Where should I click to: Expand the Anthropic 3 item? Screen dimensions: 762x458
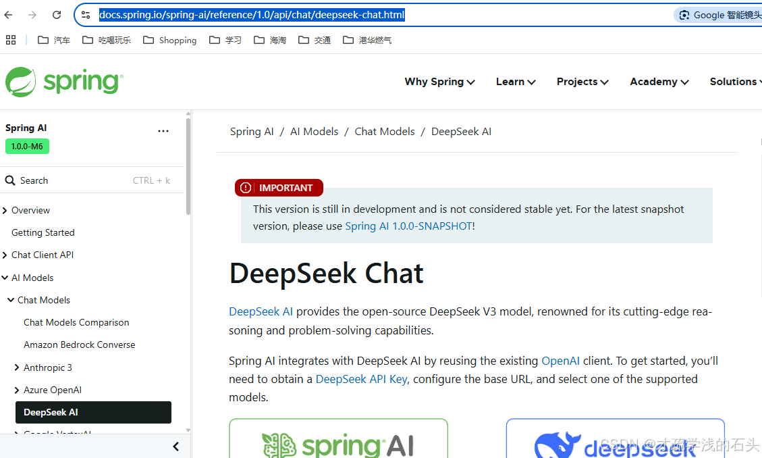click(x=16, y=367)
